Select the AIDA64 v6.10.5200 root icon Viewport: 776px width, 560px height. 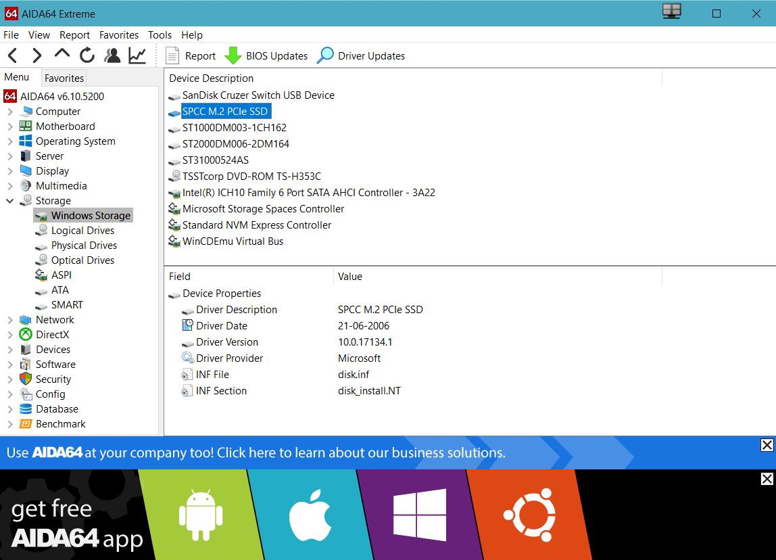pos(10,96)
